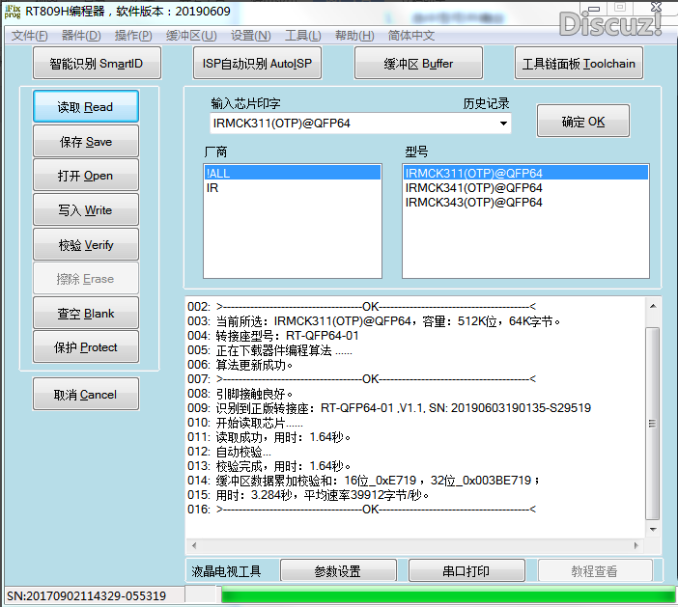The width and height of the screenshot is (678, 607).
Task: Open the Toolchain (工具链面板) panel
Action: (579, 65)
